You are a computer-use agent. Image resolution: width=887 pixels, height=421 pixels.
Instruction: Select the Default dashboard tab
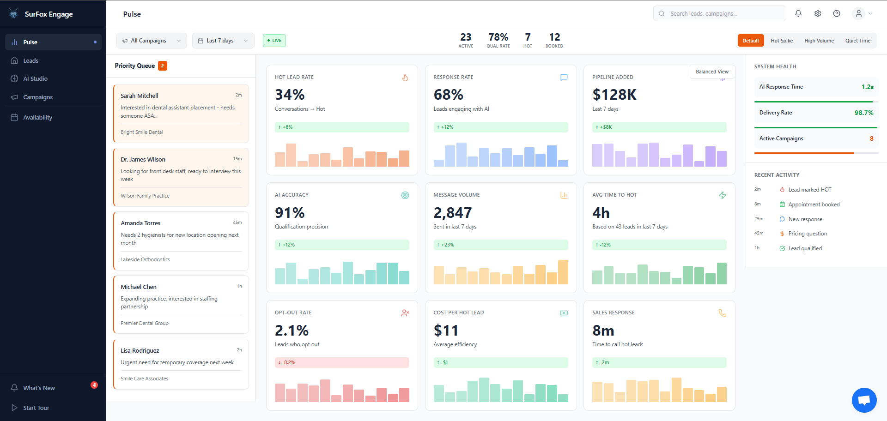750,40
